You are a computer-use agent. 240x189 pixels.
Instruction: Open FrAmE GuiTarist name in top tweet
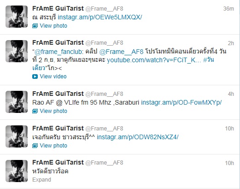pos(58,8)
